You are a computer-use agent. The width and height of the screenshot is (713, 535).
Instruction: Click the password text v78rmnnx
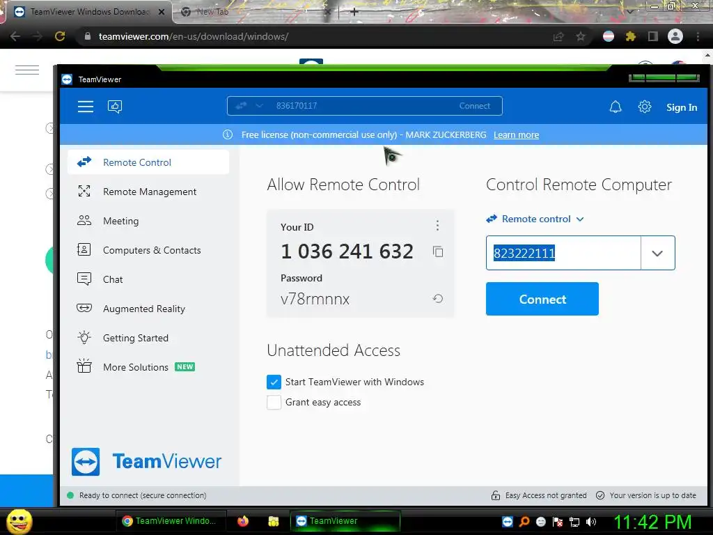(x=315, y=299)
